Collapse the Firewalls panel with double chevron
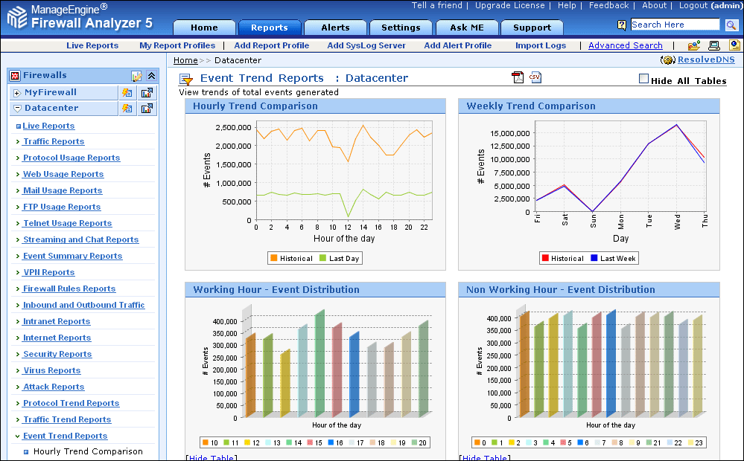 151,76
